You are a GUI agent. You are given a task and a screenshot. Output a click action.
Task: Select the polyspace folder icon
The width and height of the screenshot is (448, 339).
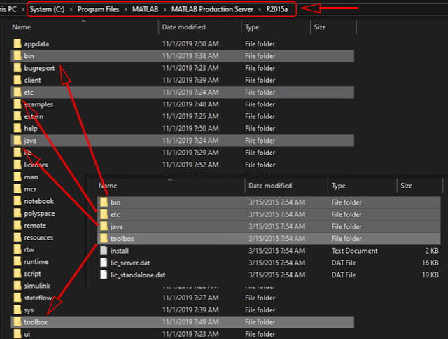click(x=17, y=213)
